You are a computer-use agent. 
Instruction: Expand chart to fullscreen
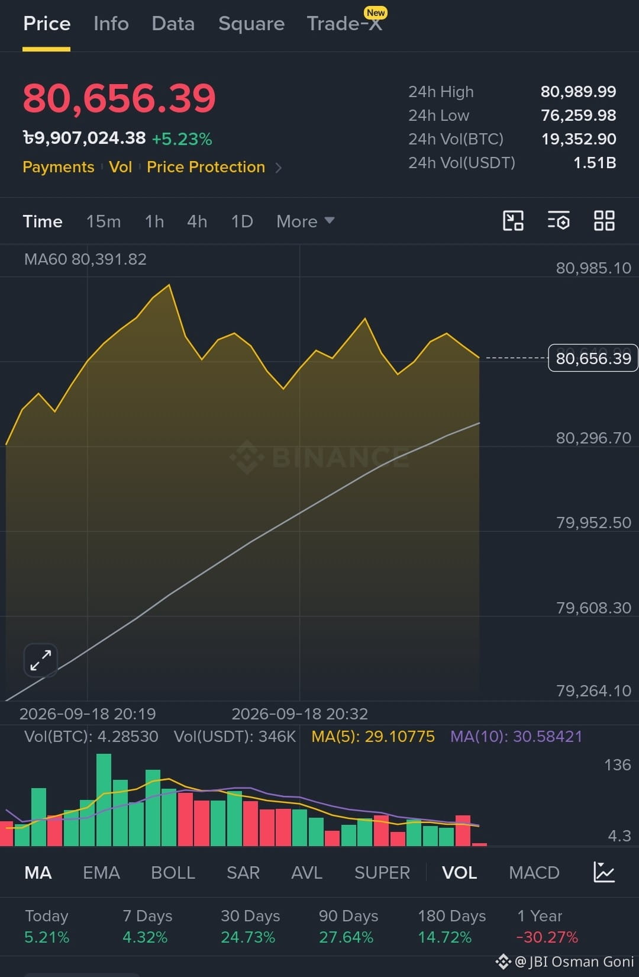point(40,660)
